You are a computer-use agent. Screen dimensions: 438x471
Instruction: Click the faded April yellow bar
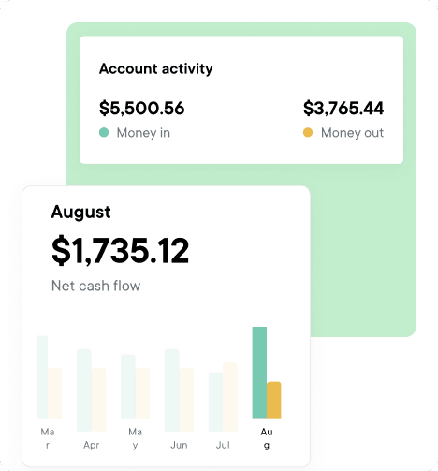[98, 400]
